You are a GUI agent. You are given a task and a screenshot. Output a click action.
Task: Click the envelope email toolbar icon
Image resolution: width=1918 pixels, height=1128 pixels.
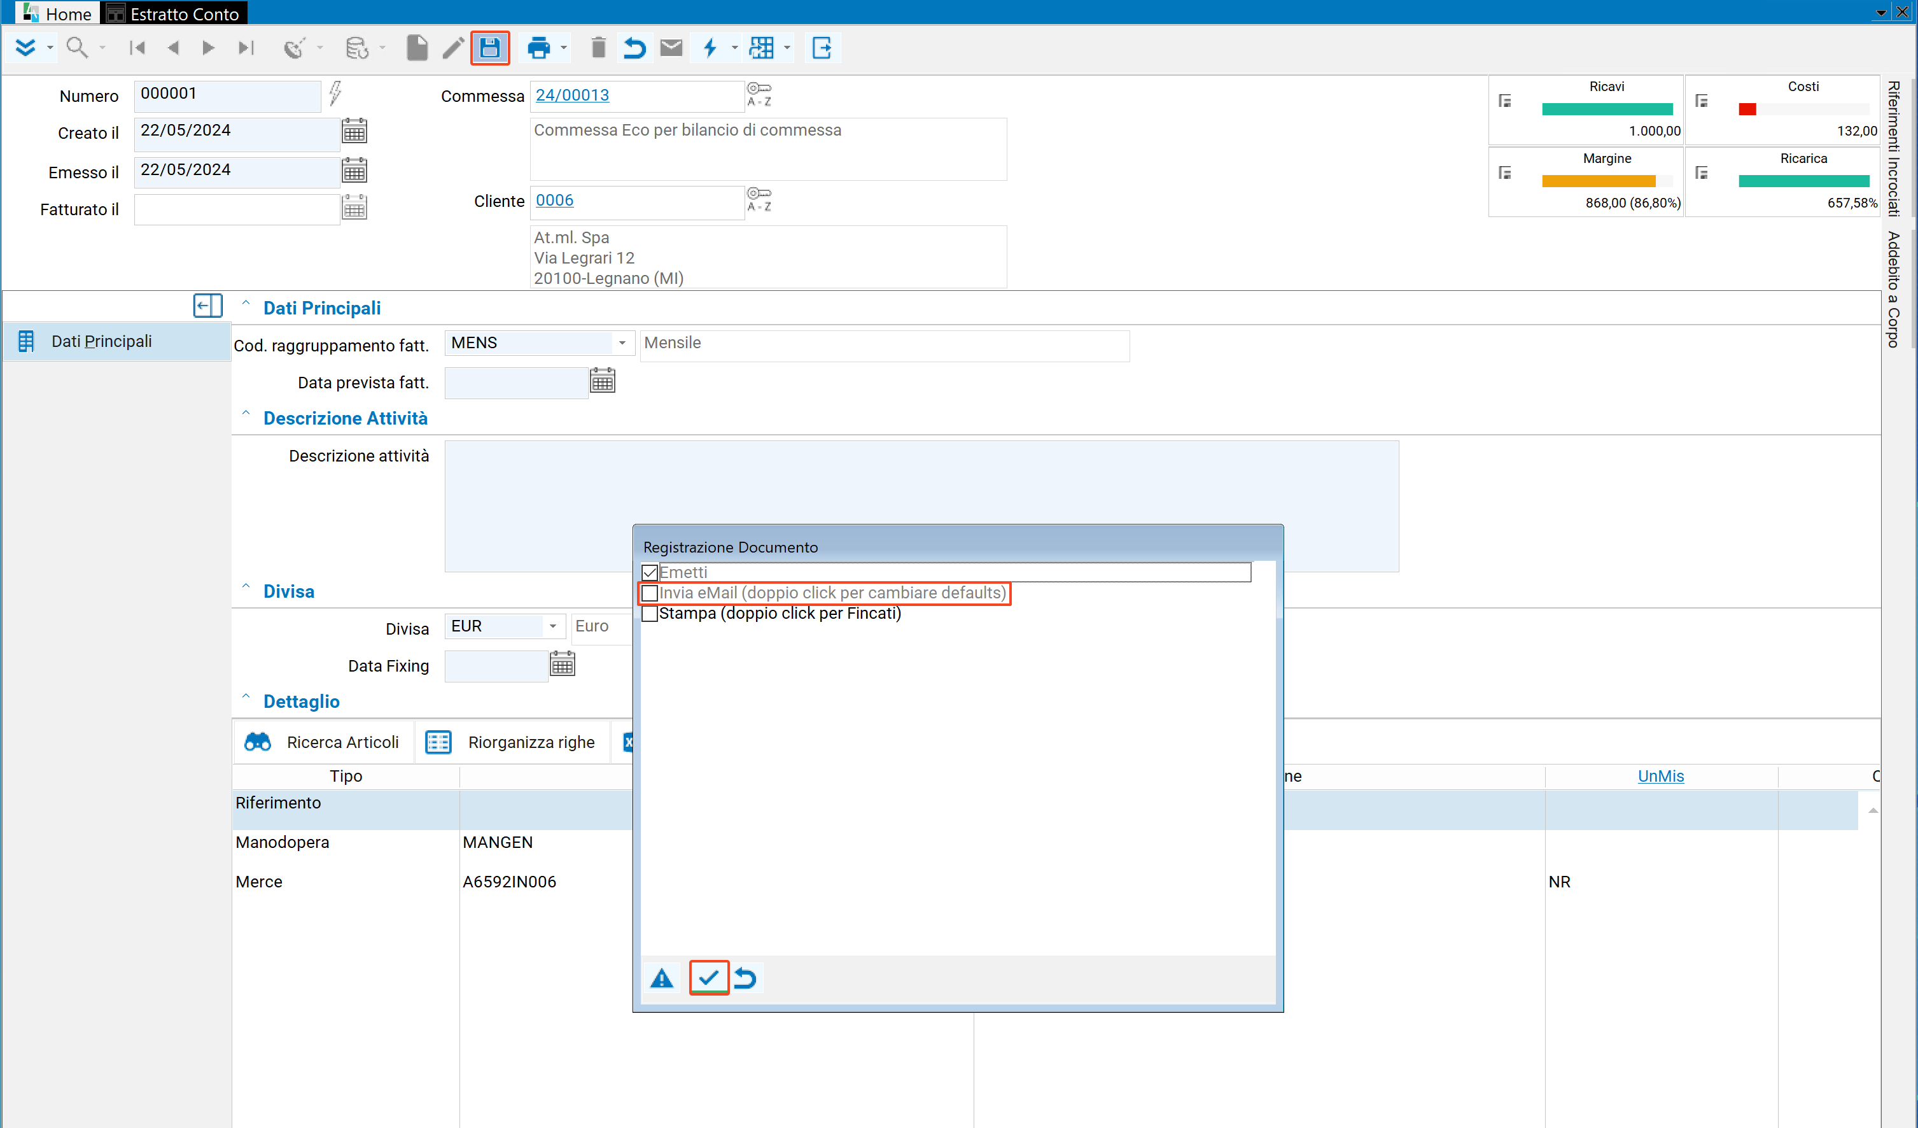pyautogui.click(x=671, y=48)
